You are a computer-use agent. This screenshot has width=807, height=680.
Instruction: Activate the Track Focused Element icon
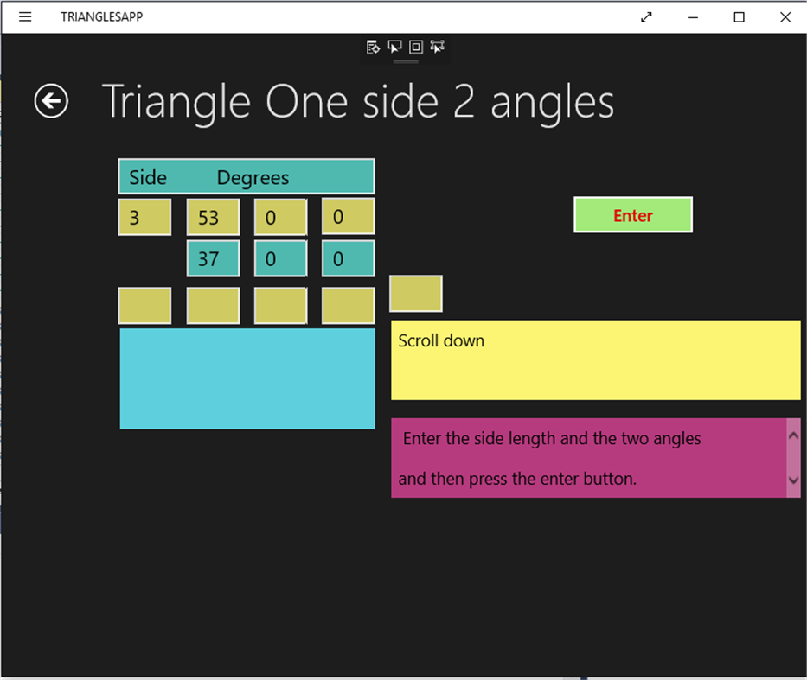click(437, 48)
